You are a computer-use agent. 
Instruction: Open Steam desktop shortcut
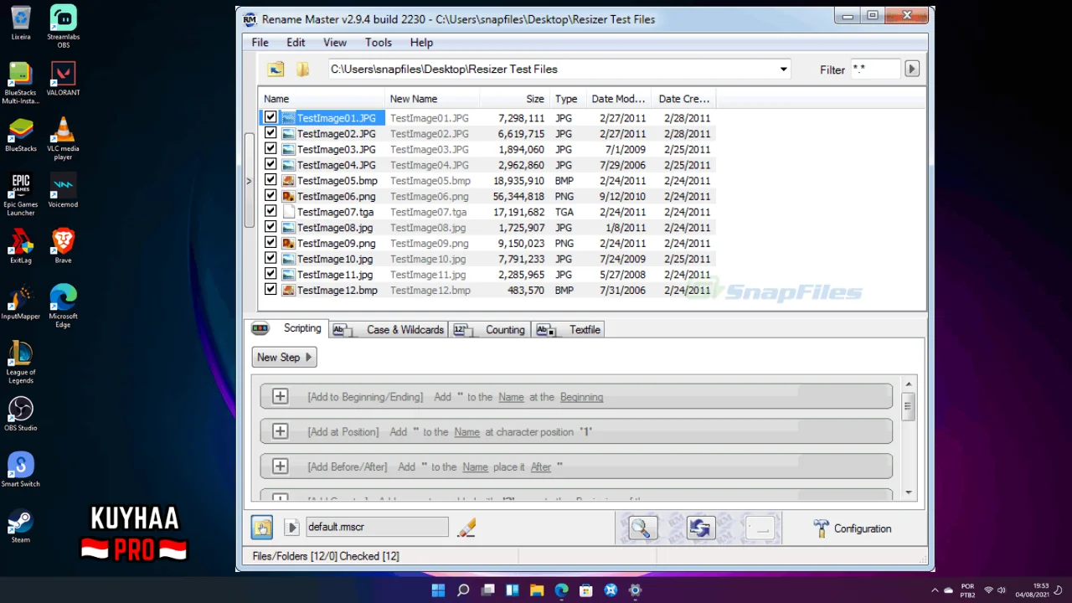[21, 526]
